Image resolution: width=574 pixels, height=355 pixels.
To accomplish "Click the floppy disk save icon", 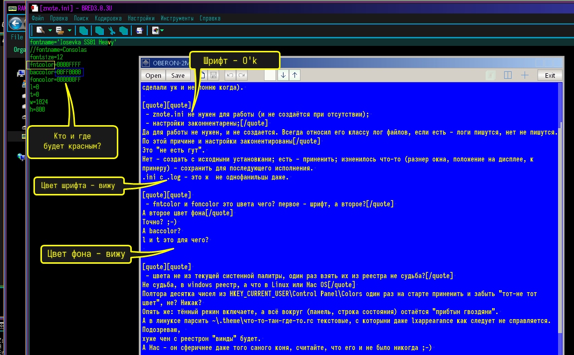I will [x=214, y=75].
